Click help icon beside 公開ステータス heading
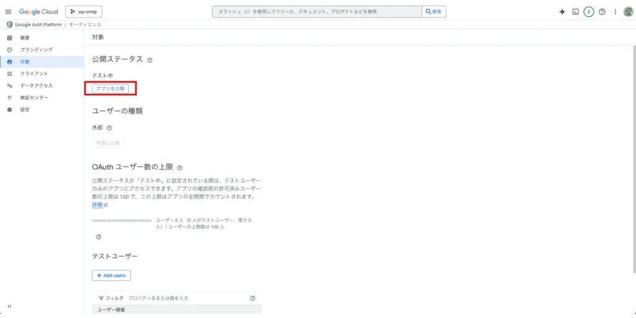Viewport: 636px width, 318px height. point(150,60)
